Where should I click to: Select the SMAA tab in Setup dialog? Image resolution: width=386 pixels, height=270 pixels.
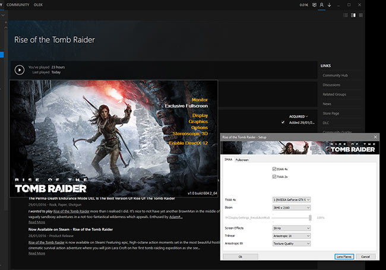pos(228,160)
